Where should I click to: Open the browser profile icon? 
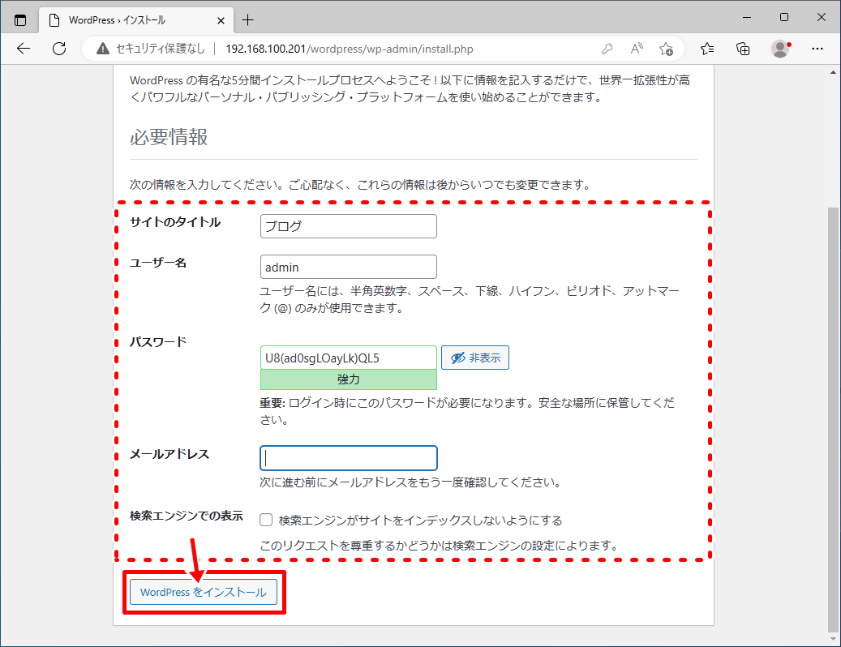[780, 49]
